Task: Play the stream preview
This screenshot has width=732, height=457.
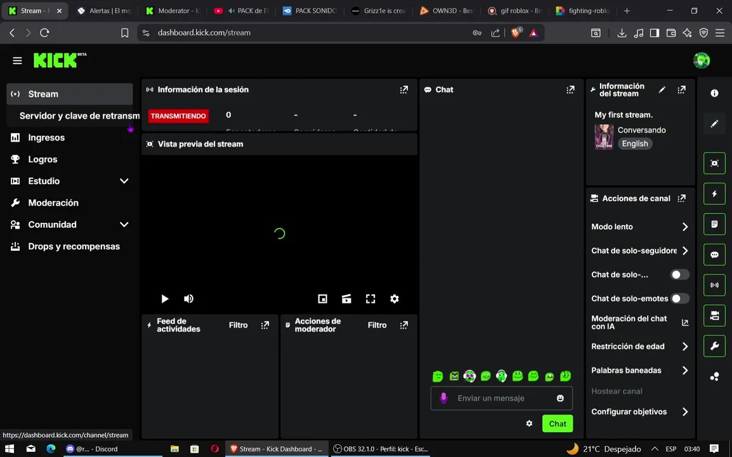Action: click(165, 298)
